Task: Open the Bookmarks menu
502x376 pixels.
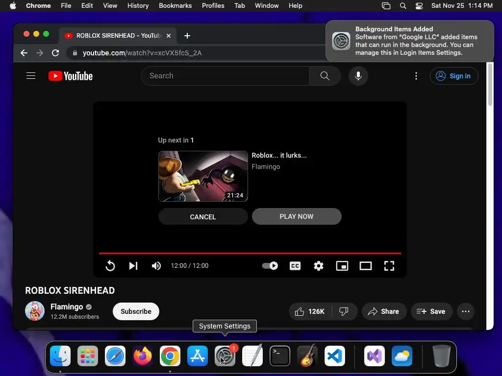Action: (175, 6)
